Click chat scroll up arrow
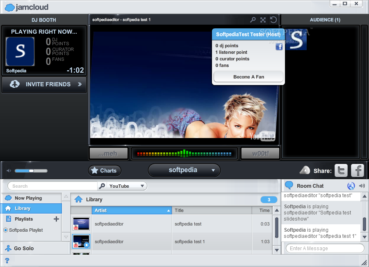The height and width of the screenshot is (267, 369). pos(364,196)
